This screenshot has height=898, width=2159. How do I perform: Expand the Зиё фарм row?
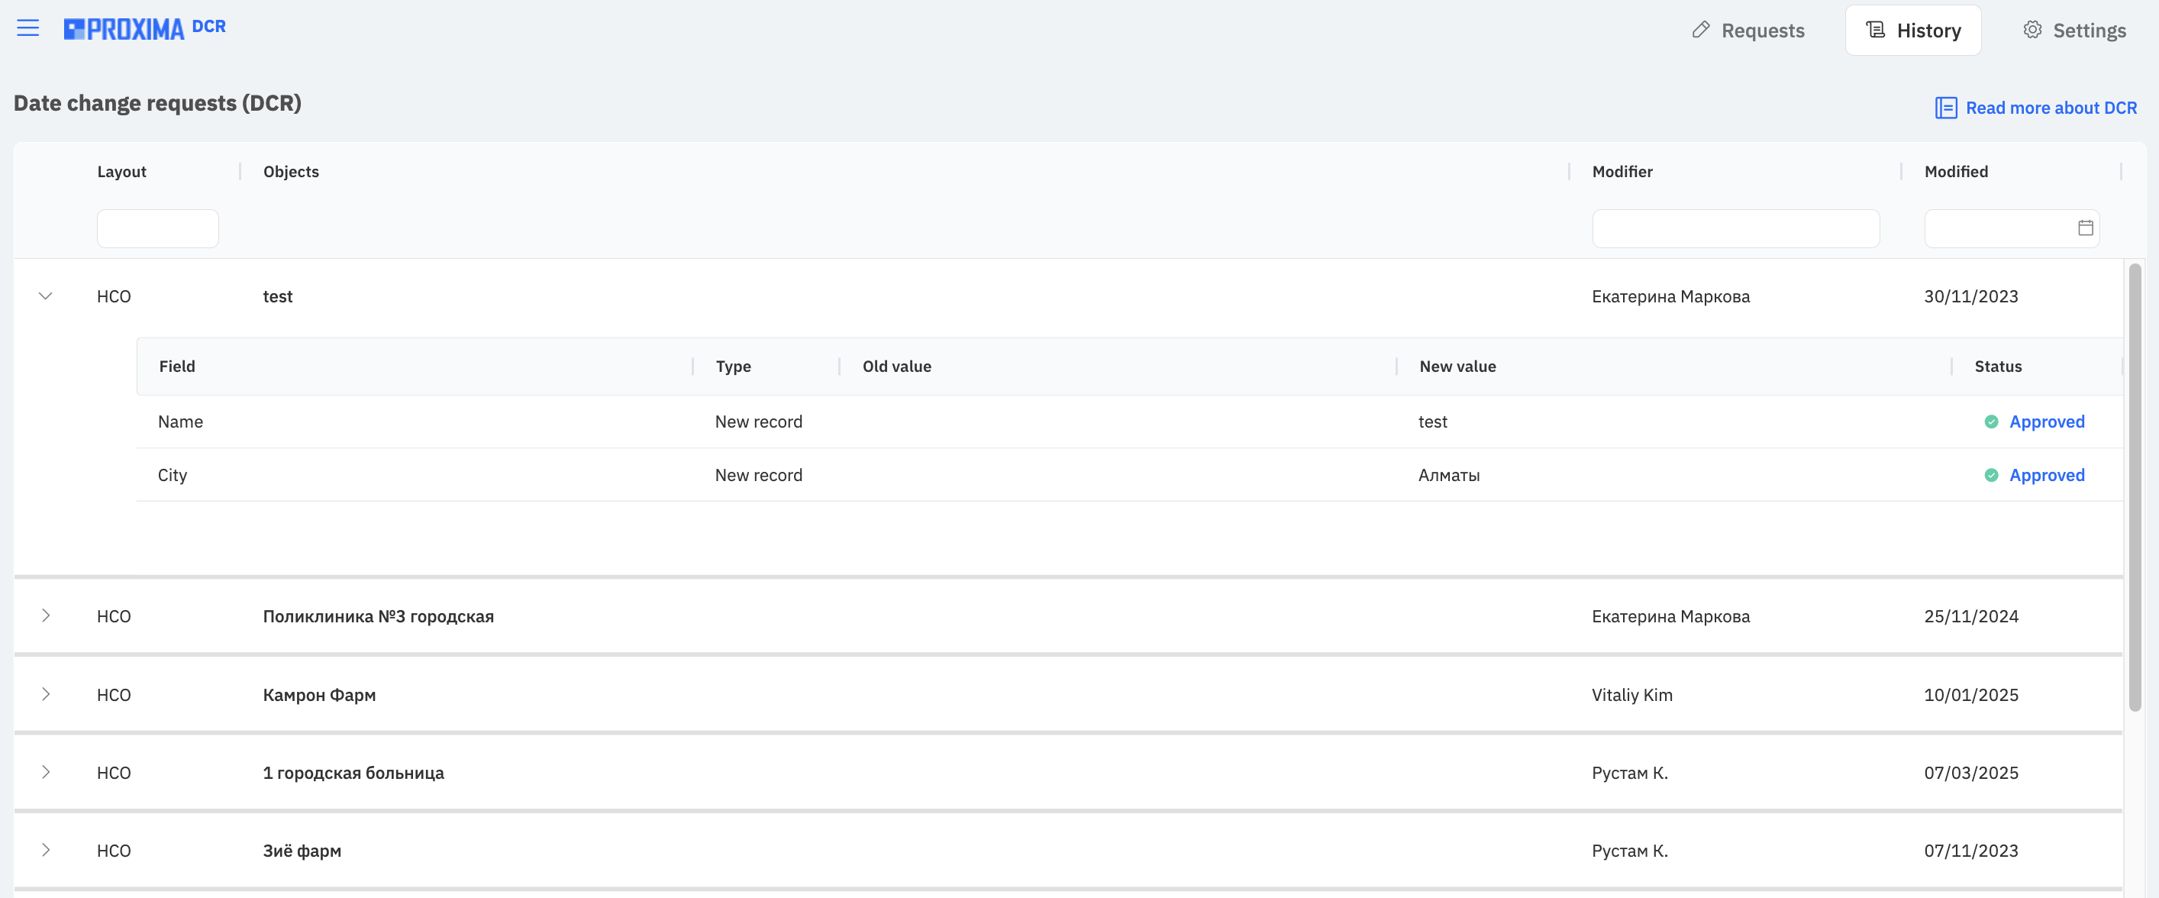pyautogui.click(x=46, y=850)
